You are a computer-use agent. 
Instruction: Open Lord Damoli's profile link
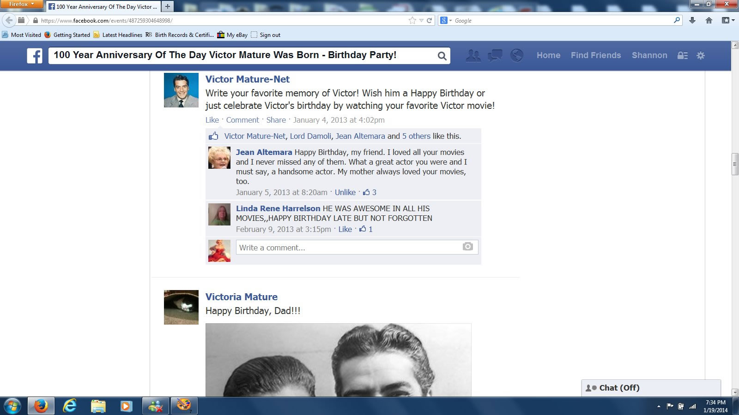pyautogui.click(x=310, y=136)
